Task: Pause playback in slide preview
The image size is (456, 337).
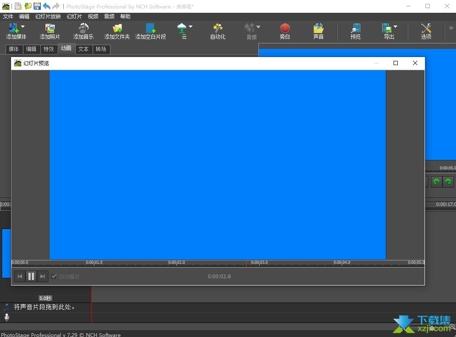Action: (x=31, y=276)
